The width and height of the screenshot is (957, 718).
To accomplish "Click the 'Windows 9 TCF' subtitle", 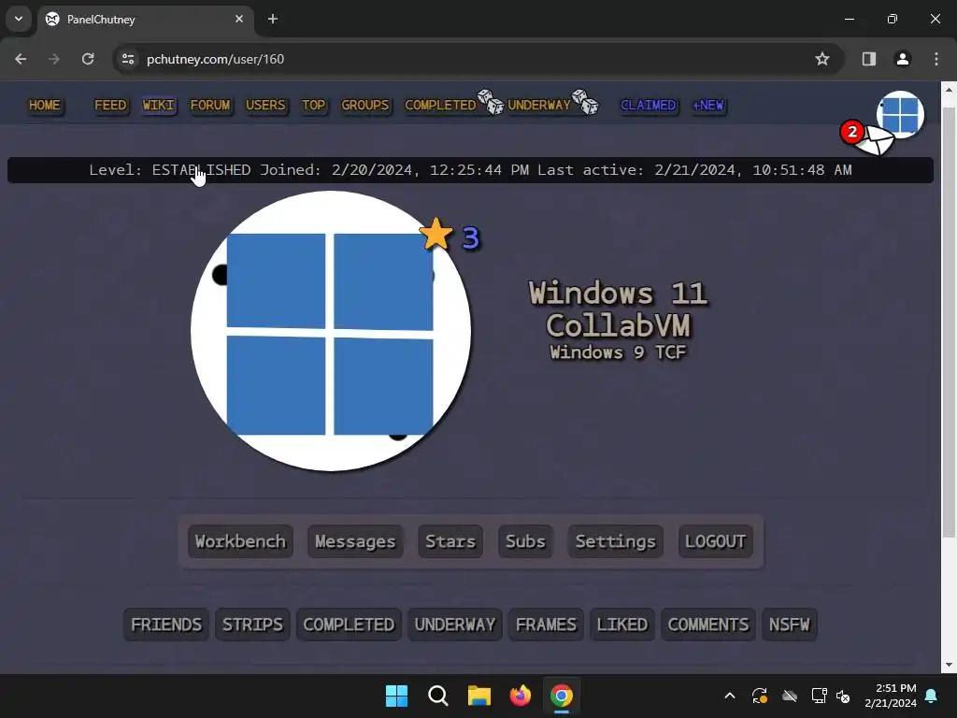I will pyautogui.click(x=618, y=352).
